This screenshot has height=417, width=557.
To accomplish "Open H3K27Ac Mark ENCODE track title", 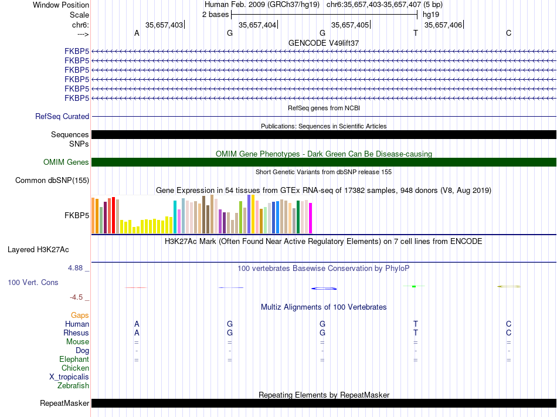I will coord(324,242).
